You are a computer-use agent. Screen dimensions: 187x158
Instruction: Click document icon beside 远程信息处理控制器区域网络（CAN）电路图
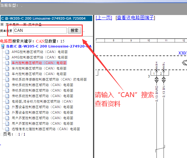(x=7, y=129)
